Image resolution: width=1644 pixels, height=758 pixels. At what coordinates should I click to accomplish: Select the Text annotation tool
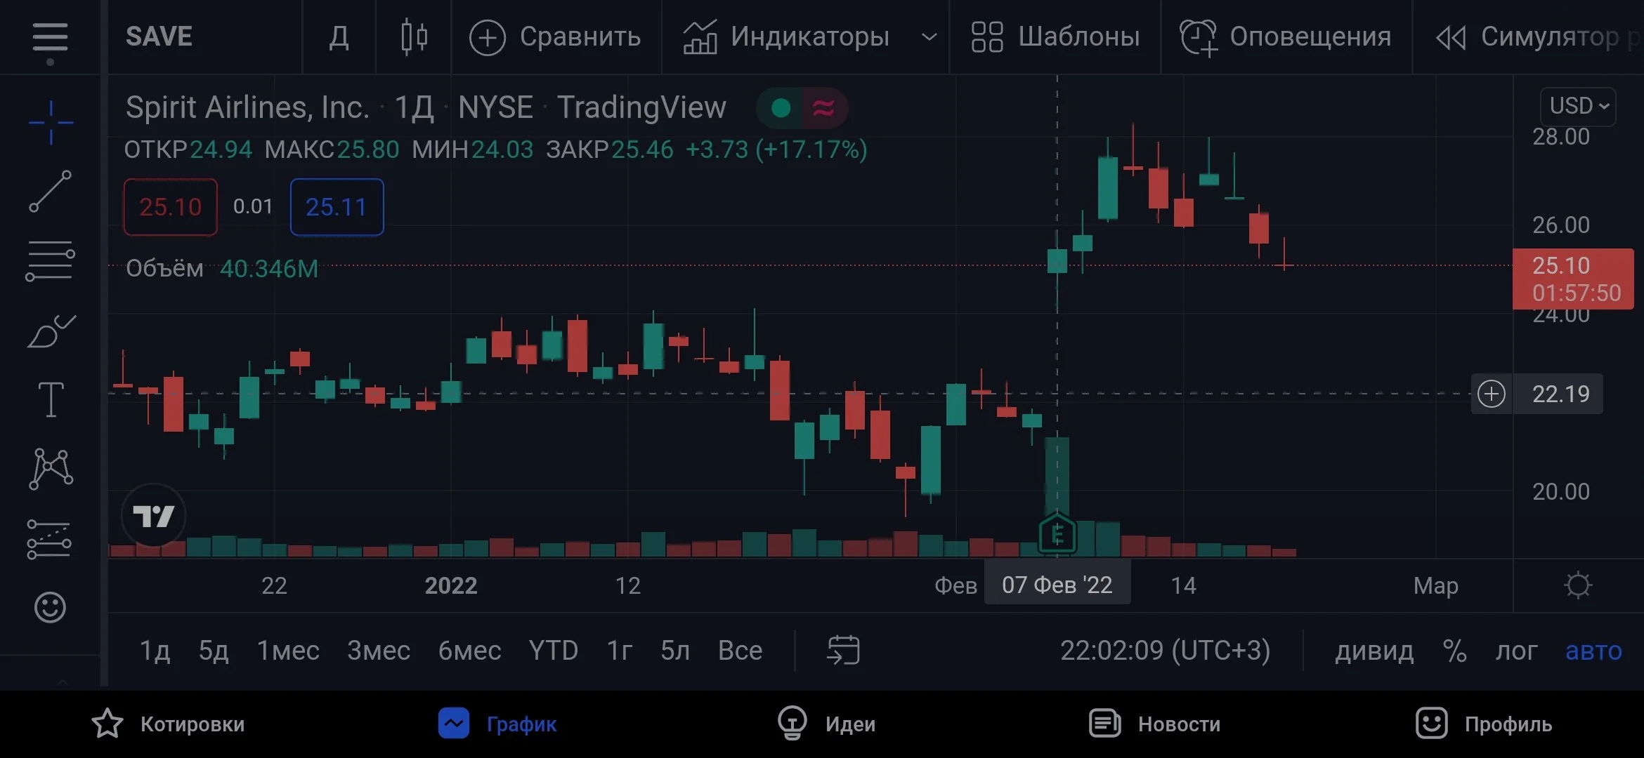pyautogui.click(x=51, y=399)
